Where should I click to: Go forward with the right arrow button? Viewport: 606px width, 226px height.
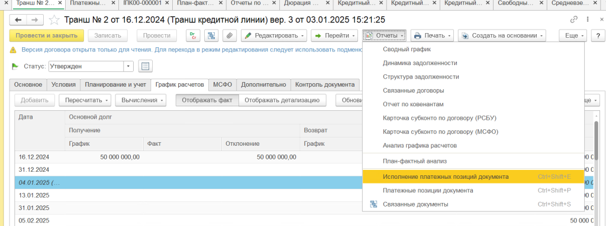coord(35,19)
